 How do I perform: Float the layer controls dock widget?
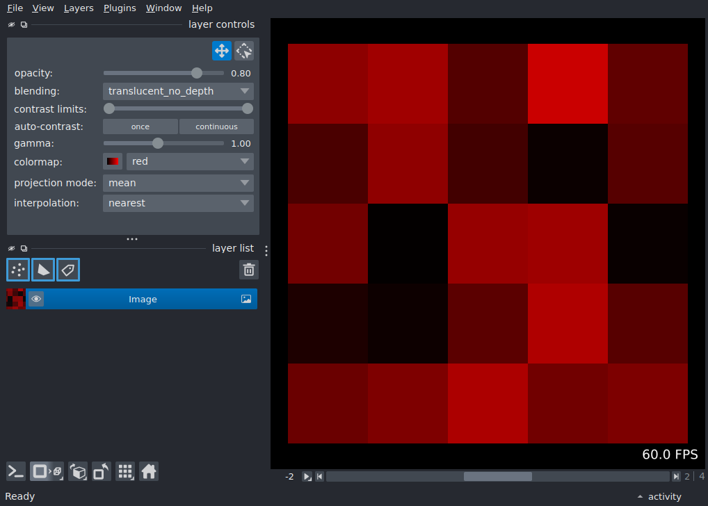(x=24, y=24)
